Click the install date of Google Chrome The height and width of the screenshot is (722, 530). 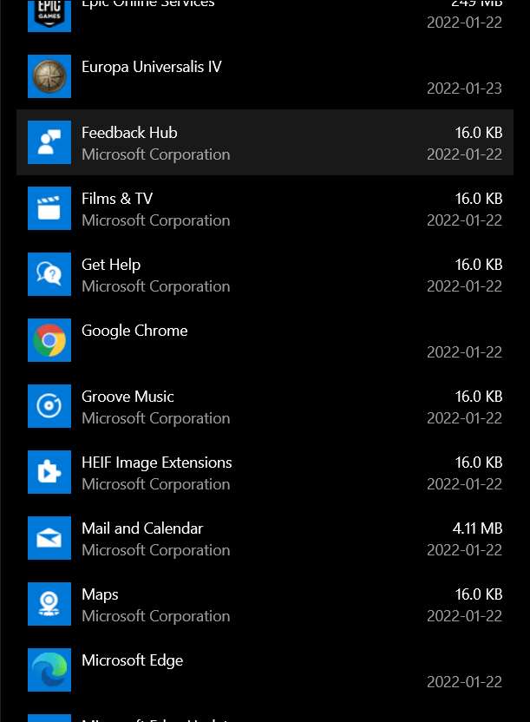tap(464, 352)
